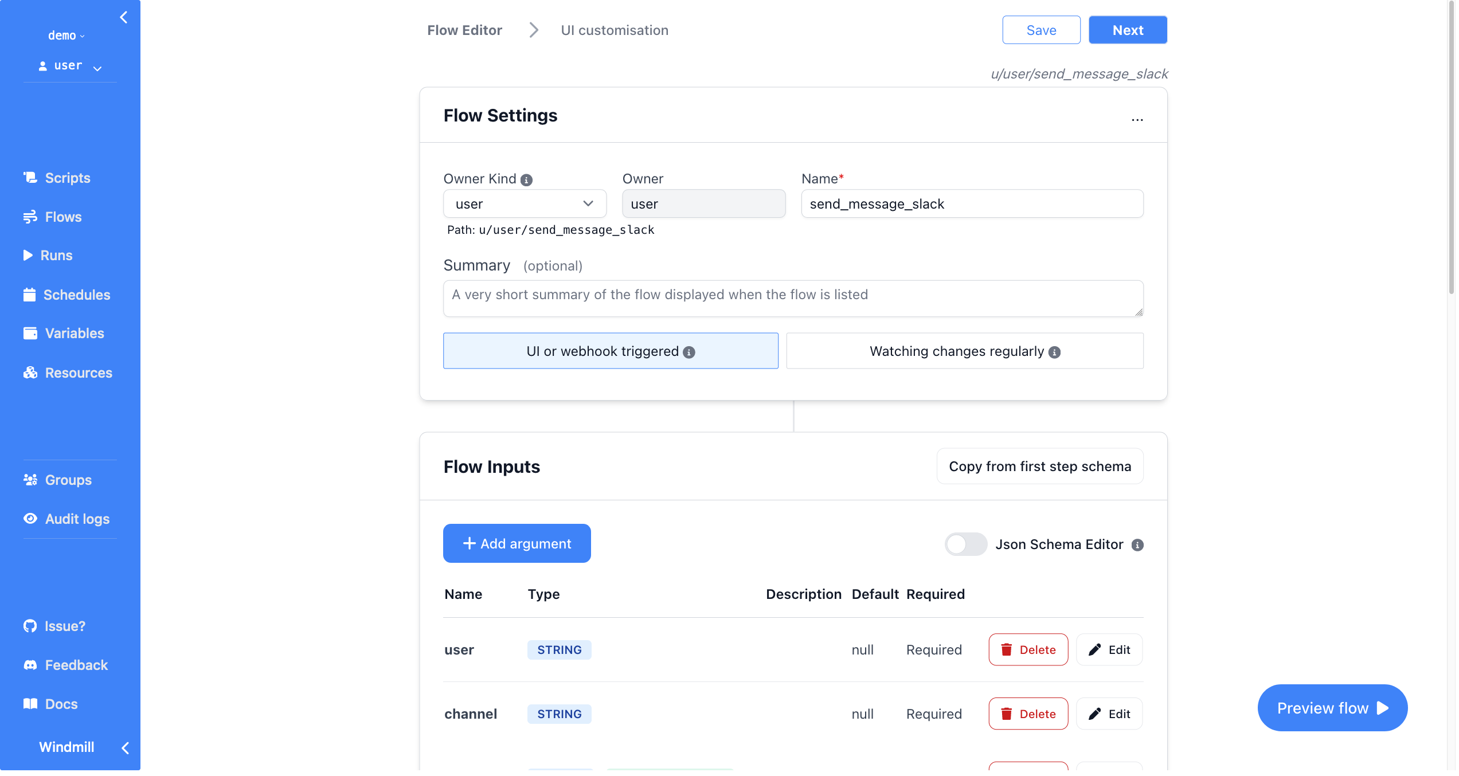Expand the user account dropdown

click(x=69, y=66)
